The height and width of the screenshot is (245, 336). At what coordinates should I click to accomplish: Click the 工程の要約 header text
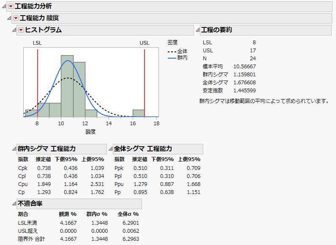(216, 30)
